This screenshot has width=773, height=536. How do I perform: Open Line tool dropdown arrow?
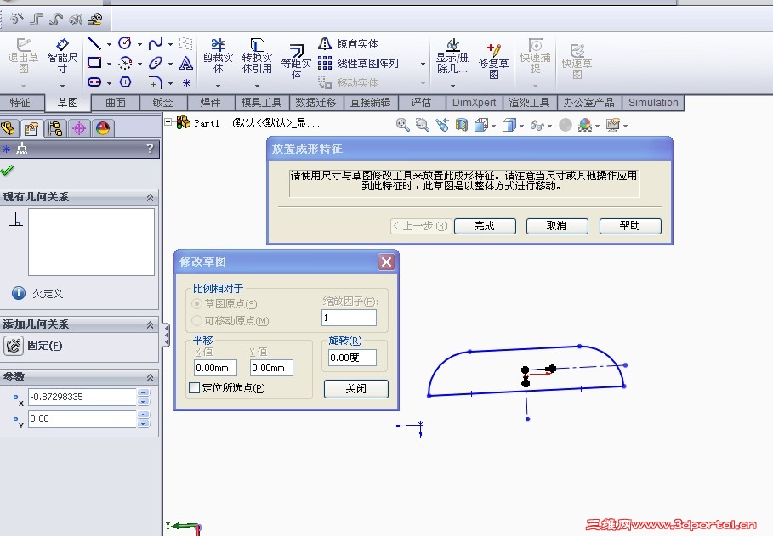click(x=109, y=44)
